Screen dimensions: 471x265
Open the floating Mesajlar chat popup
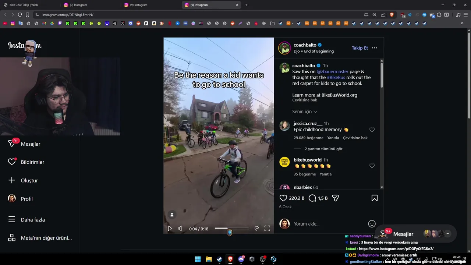(x=403, y=234)
